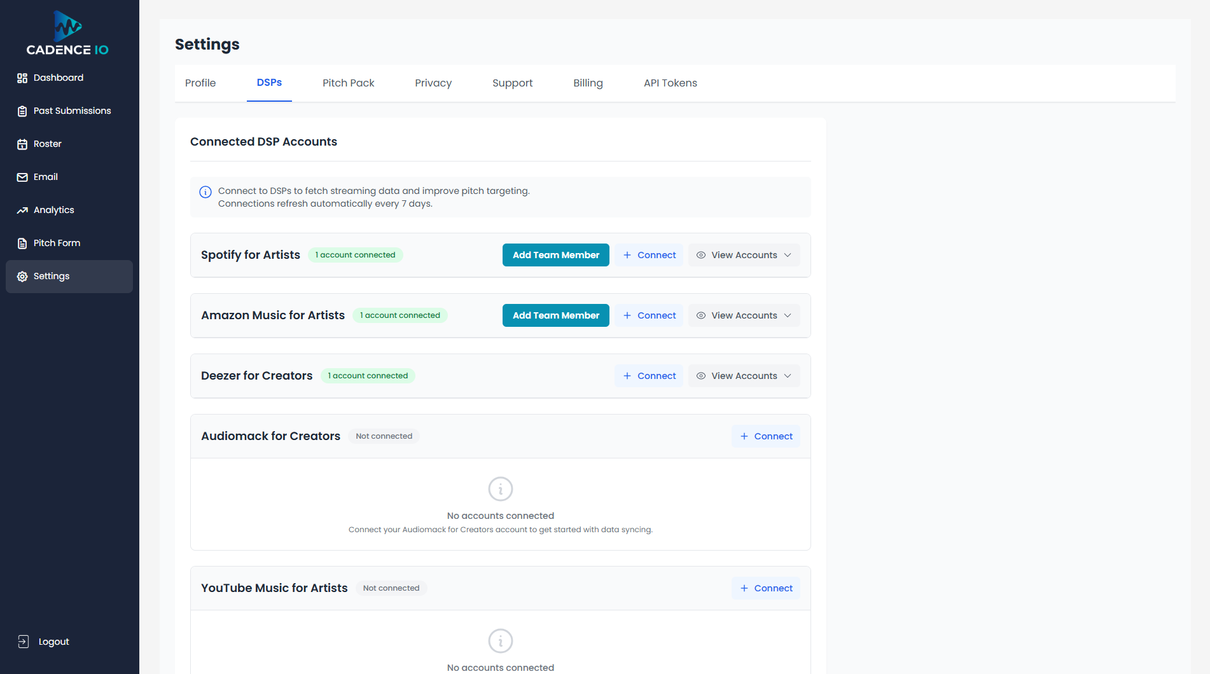Expand Amazon Music View Accounts chevron
The width and height of the screenshot is (1210, 674).
pos(788,315)
